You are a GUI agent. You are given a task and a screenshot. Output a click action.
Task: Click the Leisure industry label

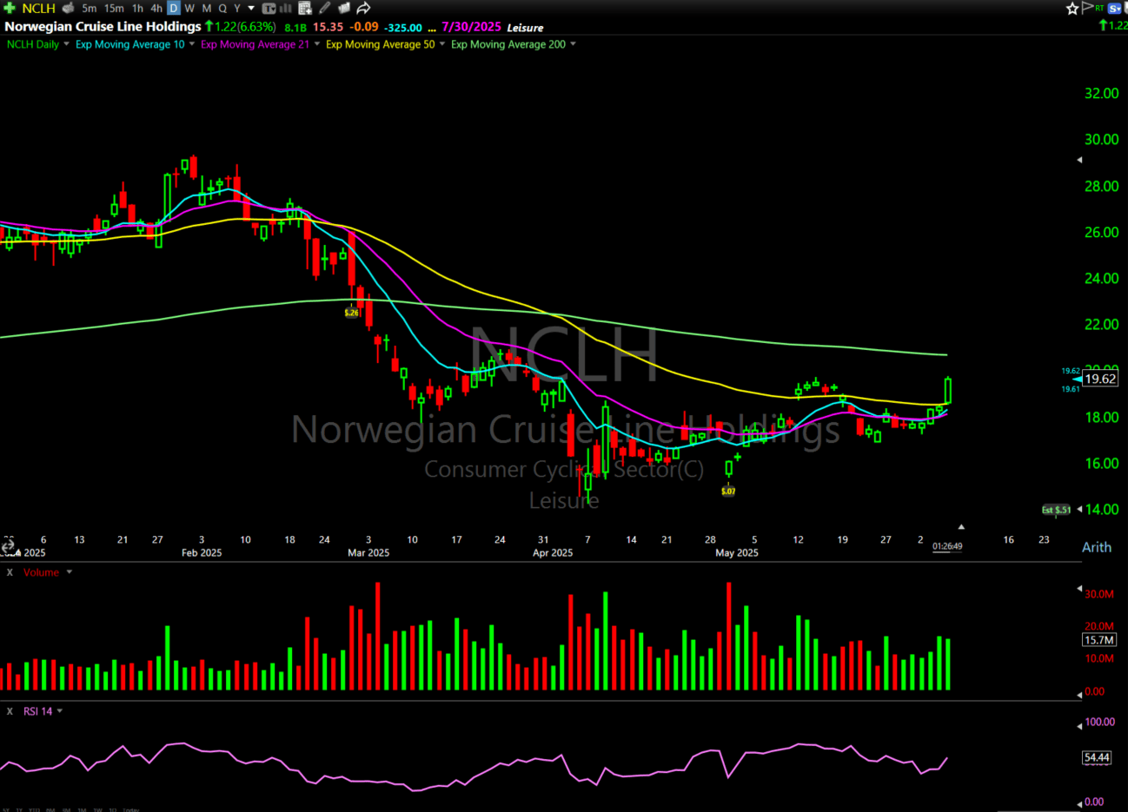(525, 28)
